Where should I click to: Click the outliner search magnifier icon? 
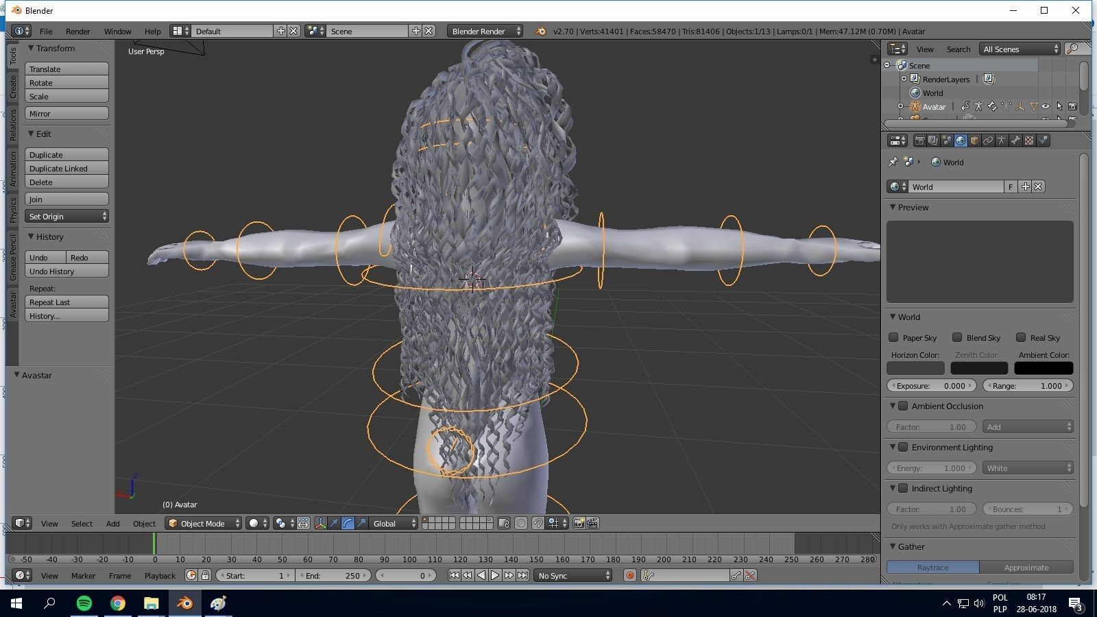click(1074, 49)
